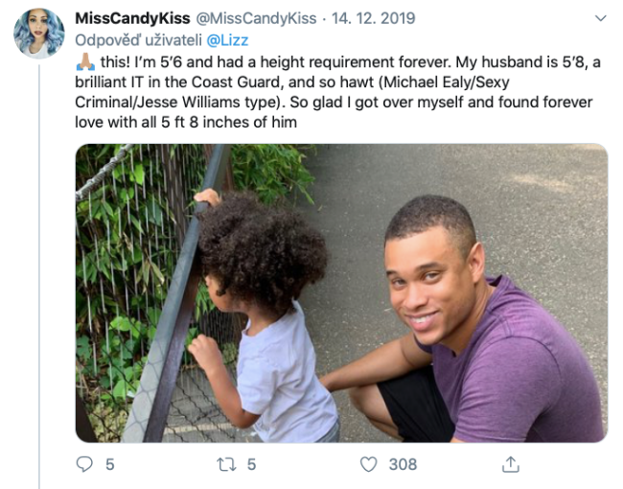The image size is (623, 489).
Task: Click the 308 likes count
Action: (x=403, y=464)
